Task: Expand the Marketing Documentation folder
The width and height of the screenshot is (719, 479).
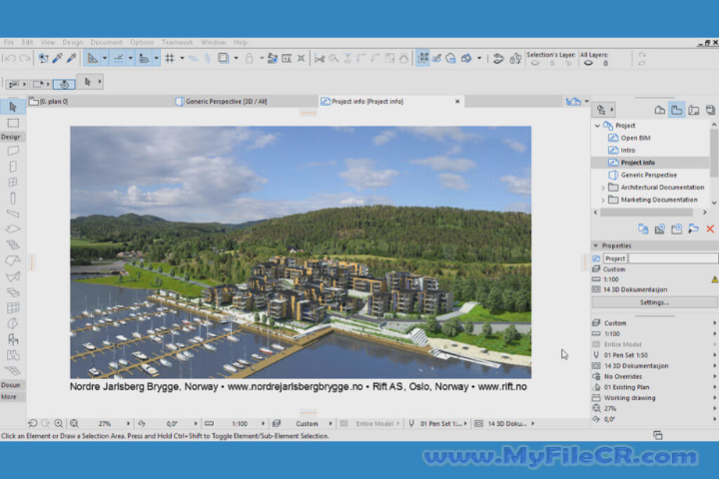Action: [602, 200]
